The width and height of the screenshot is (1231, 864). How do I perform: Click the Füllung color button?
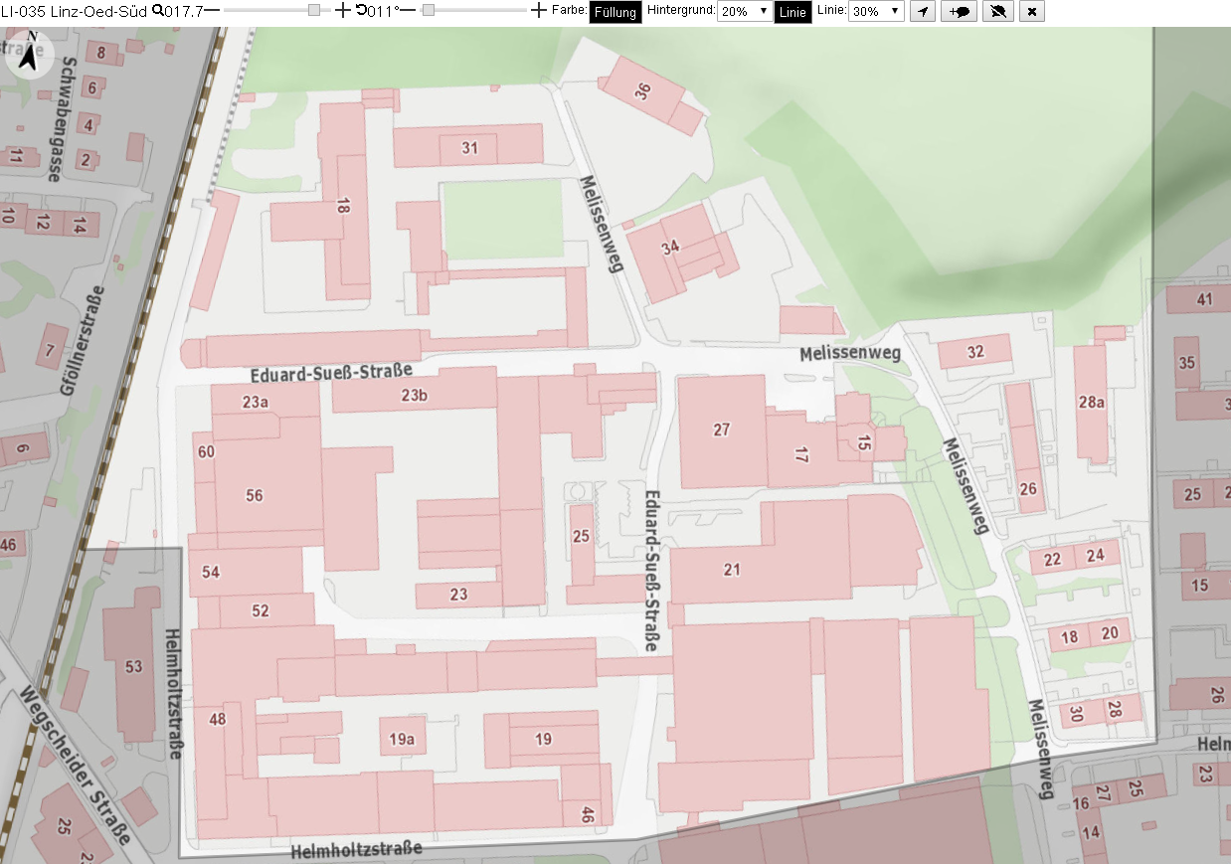click(615, 13)
